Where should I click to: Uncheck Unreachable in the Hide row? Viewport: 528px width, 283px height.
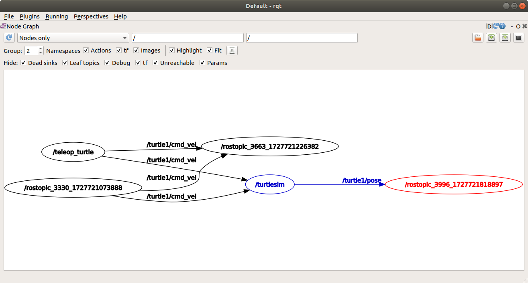click(155, 63)
